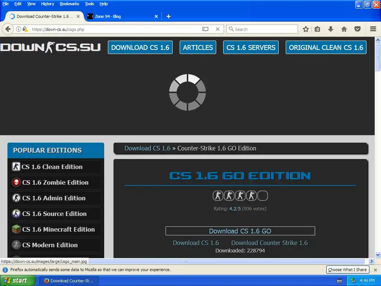
Task: Click in the URL address field
Action: [115, 29]
